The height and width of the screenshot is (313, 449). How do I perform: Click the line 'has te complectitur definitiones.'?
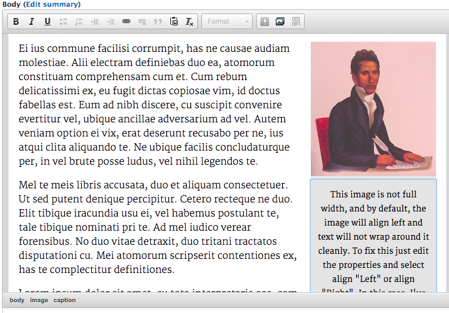96,270
